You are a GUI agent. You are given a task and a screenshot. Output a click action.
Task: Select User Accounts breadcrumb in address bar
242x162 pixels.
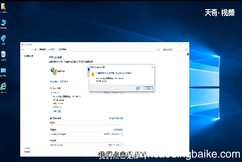click(52, 49)
